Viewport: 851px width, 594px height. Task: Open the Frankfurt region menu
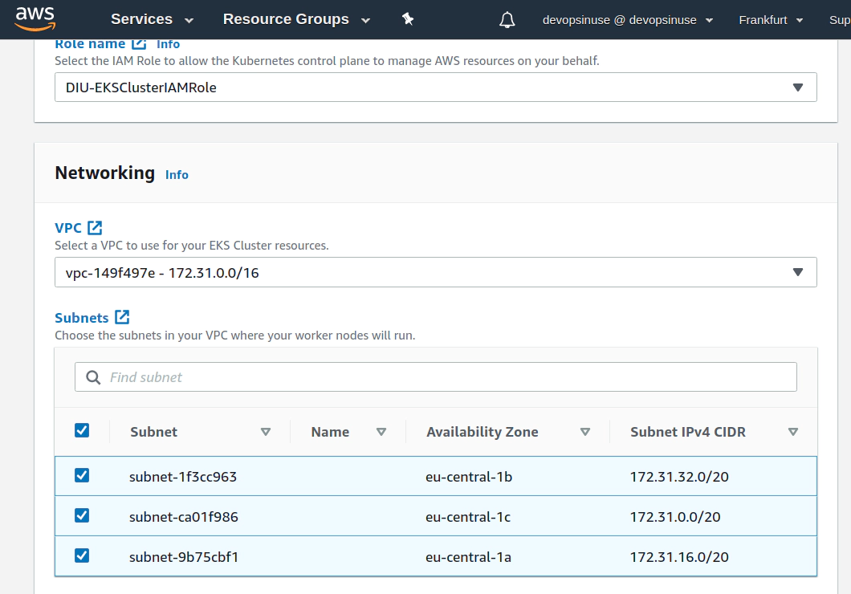[x=771, y=20]
